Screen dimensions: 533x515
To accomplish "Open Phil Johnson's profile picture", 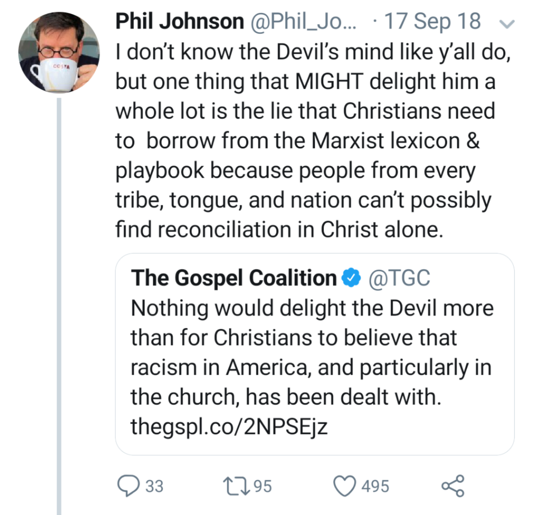I will 59,53.
